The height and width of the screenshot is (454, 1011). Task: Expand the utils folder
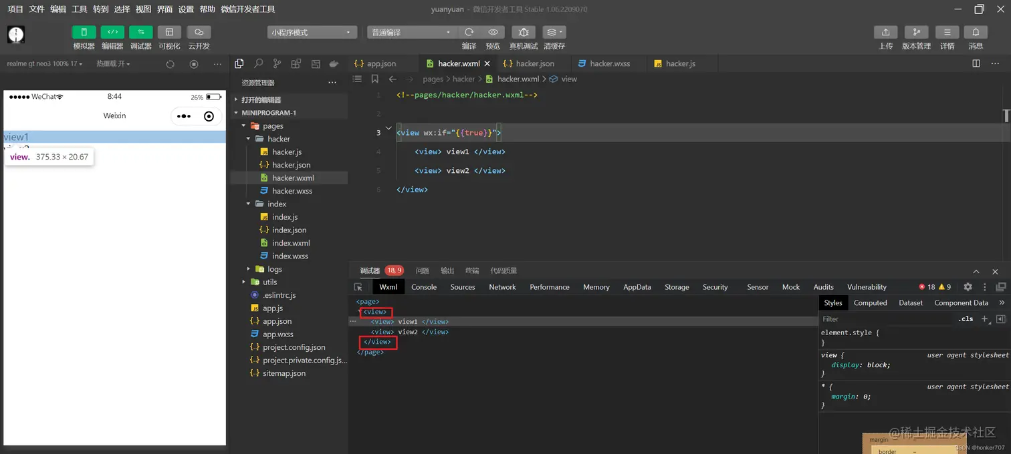pyautogui.click(x=289, y=282)
